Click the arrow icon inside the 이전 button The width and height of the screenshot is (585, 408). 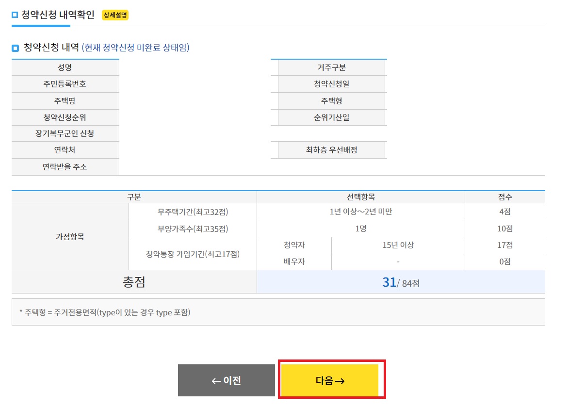pos(213,380)
